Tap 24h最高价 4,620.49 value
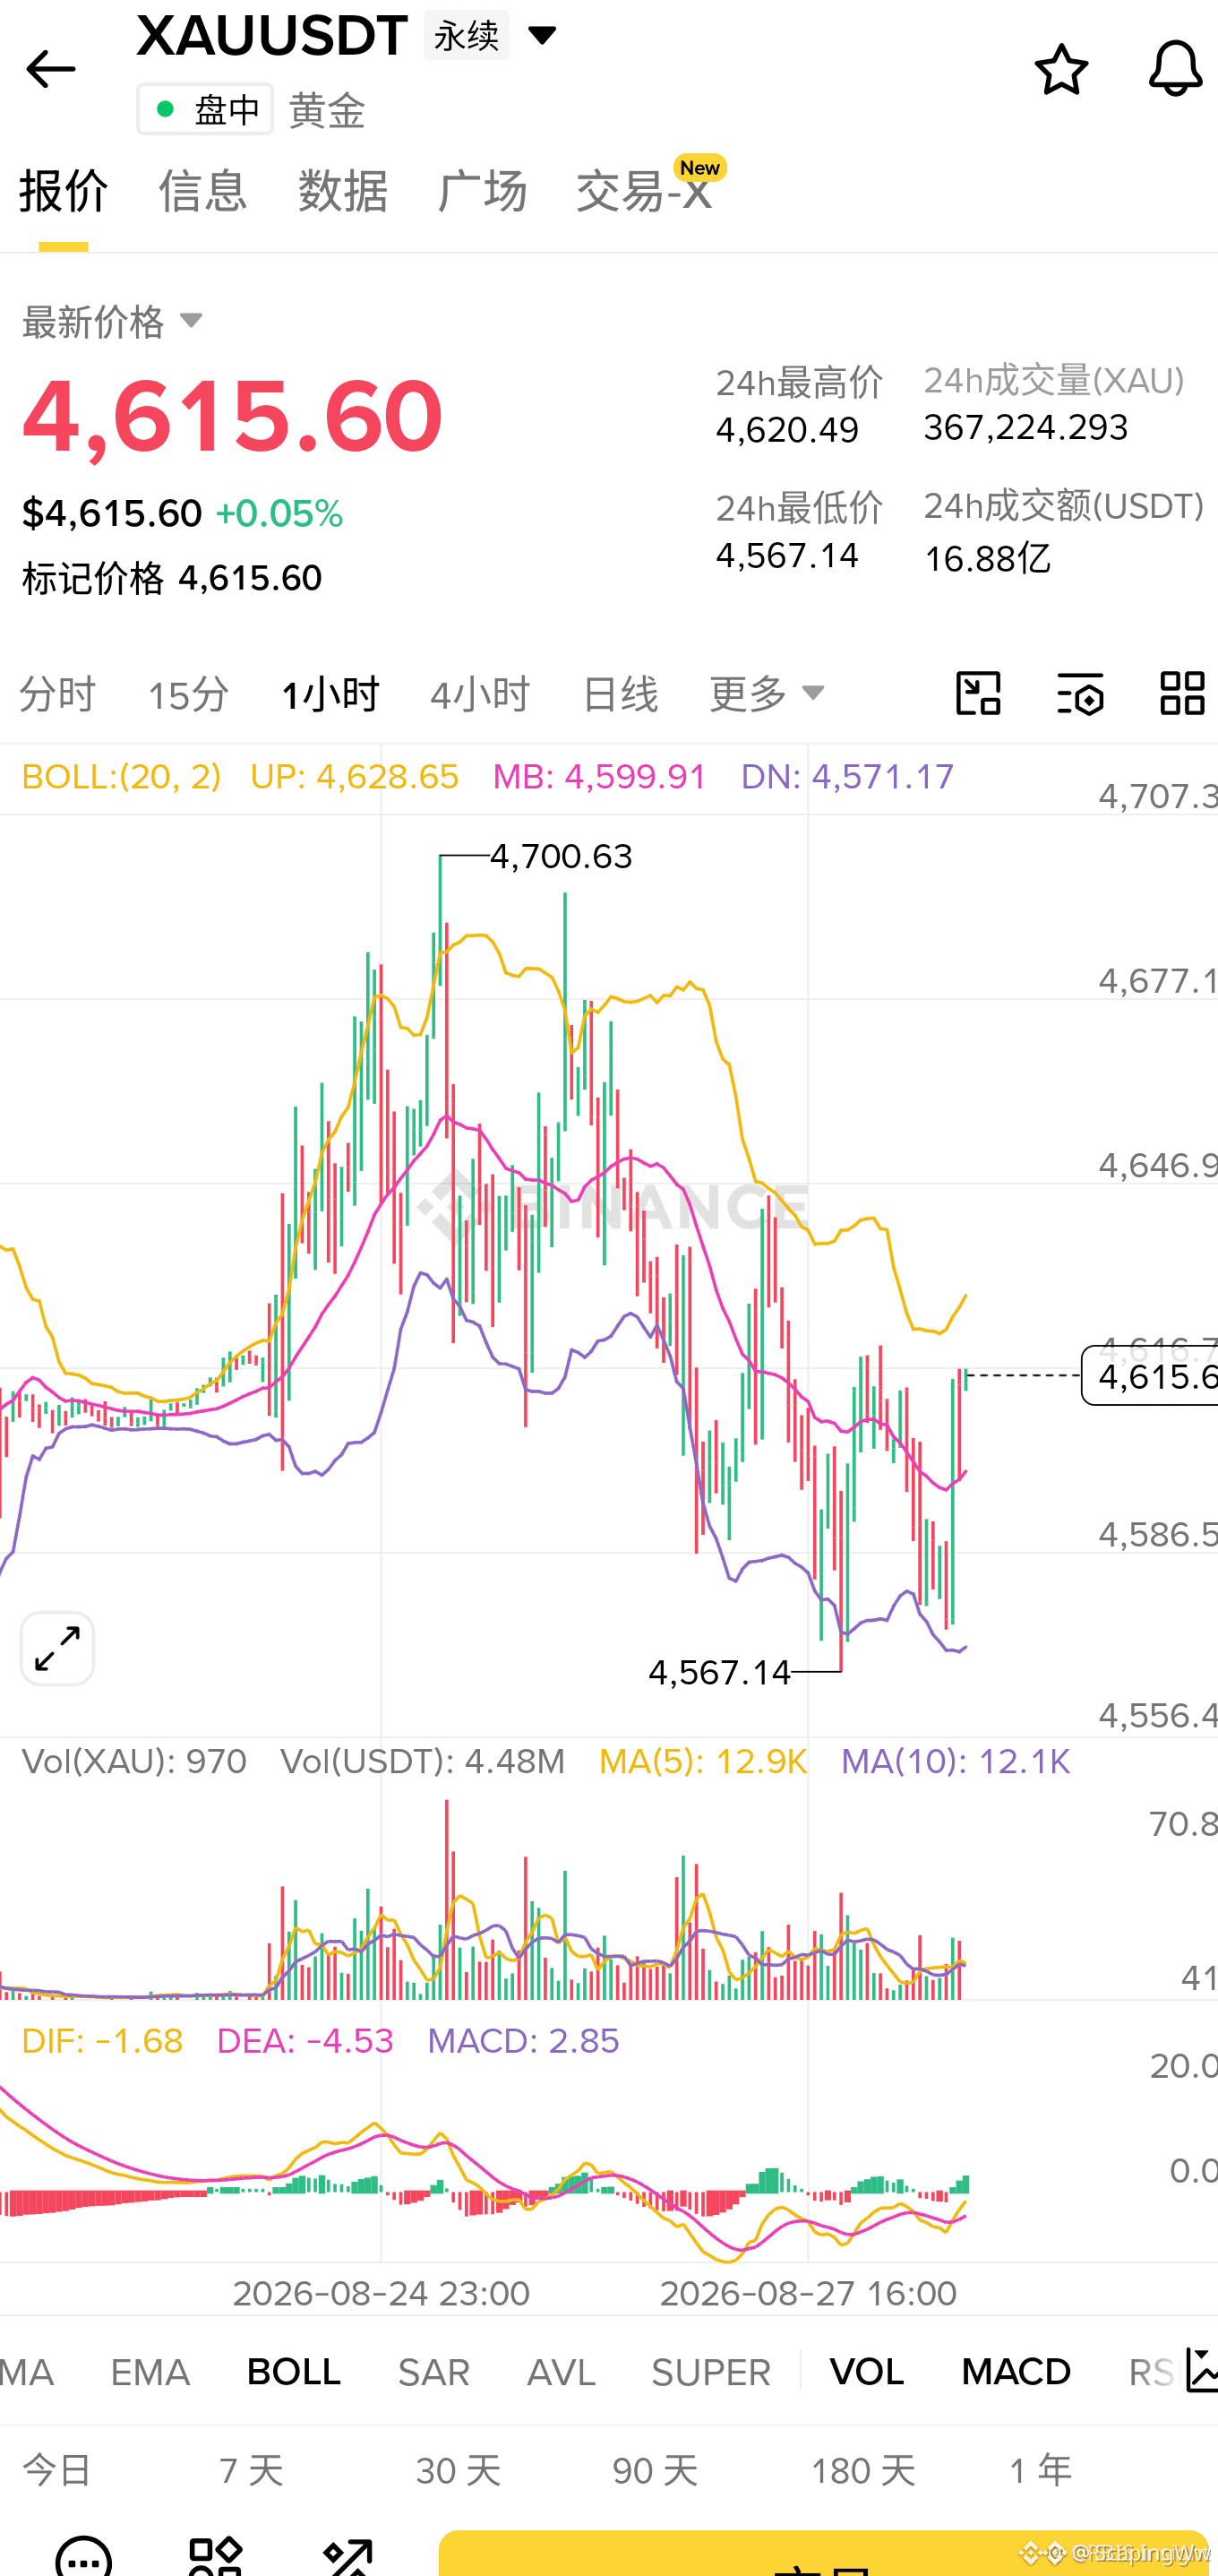 coord(787,430)
